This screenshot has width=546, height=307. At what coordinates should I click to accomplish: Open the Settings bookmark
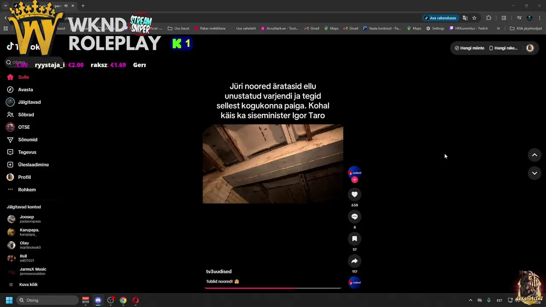coord(435,29)
